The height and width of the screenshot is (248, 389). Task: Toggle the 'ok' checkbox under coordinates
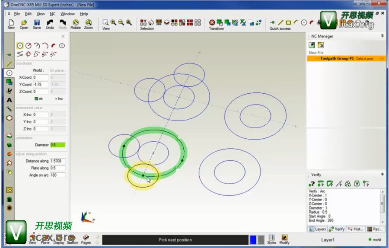36,99
